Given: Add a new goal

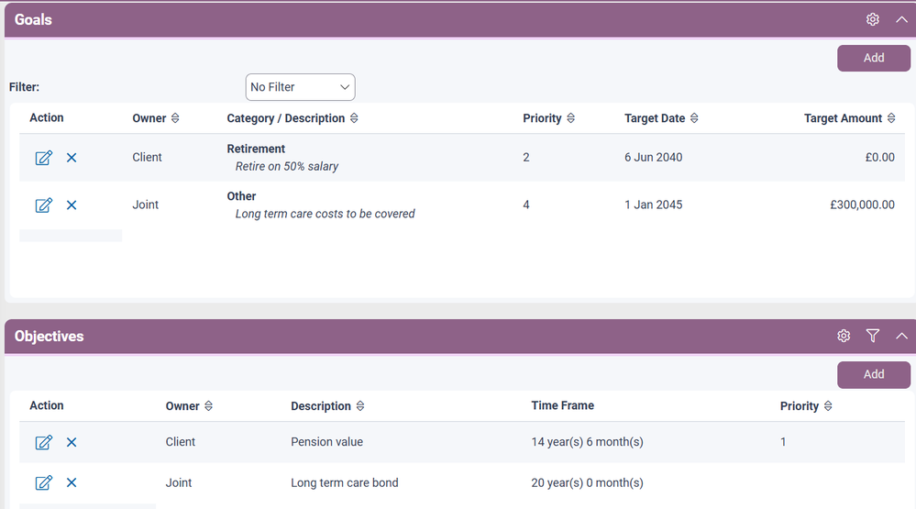Looking at the screenshot, I should click(873, 58).
